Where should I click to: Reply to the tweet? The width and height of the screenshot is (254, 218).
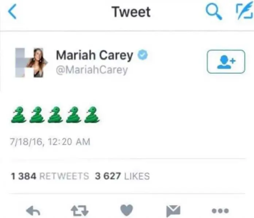[x=33, y=211]
